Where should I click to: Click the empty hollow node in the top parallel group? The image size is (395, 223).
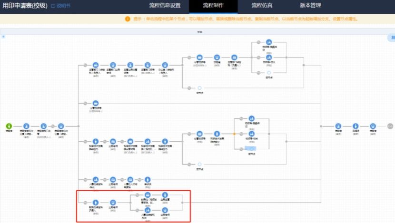tap(269, 72)
